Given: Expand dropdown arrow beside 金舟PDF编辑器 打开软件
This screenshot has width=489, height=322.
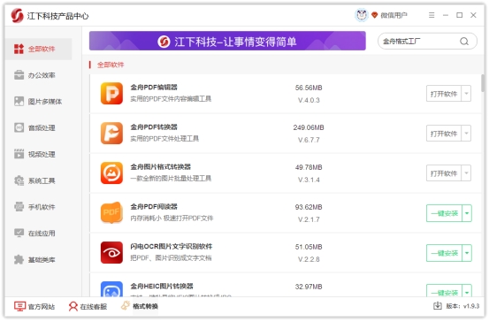Looking at the screenshot, I should (467, 94).
